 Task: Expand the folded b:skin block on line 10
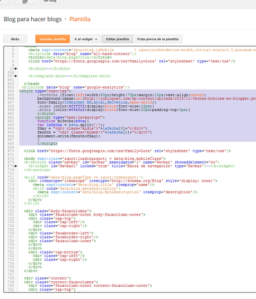(x=16, y=68)
